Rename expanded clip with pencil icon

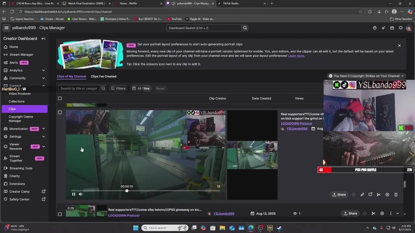(x=362, y=194)
